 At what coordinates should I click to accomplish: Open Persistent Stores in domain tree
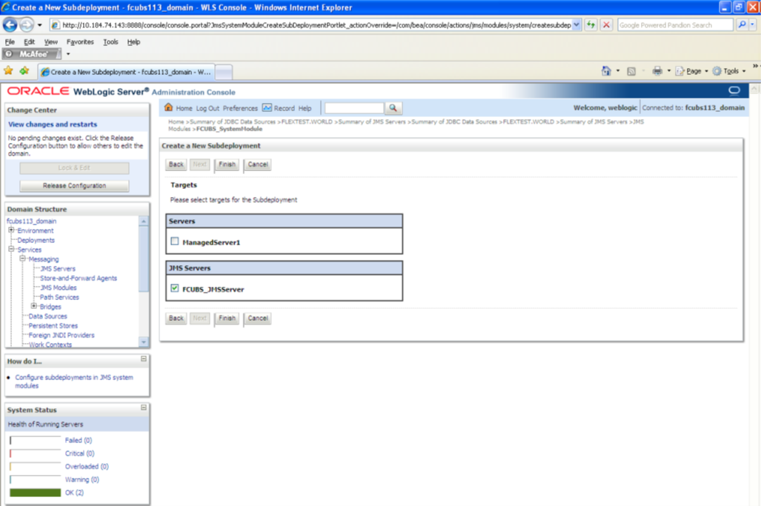[x=53, y=325]
